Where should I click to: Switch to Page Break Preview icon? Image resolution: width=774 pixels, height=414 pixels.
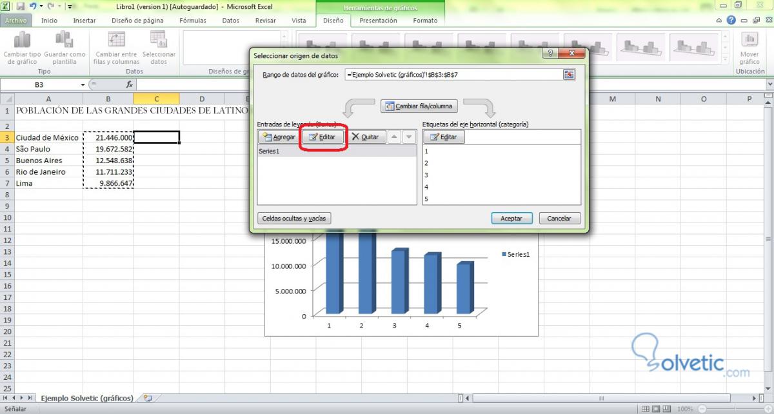[666, 409]
